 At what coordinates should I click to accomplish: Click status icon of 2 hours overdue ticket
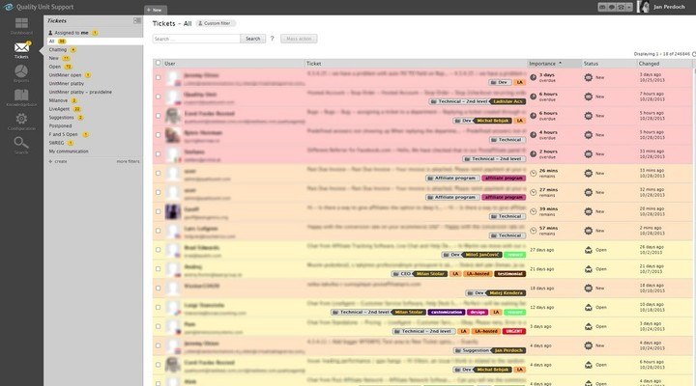(588, 154)
